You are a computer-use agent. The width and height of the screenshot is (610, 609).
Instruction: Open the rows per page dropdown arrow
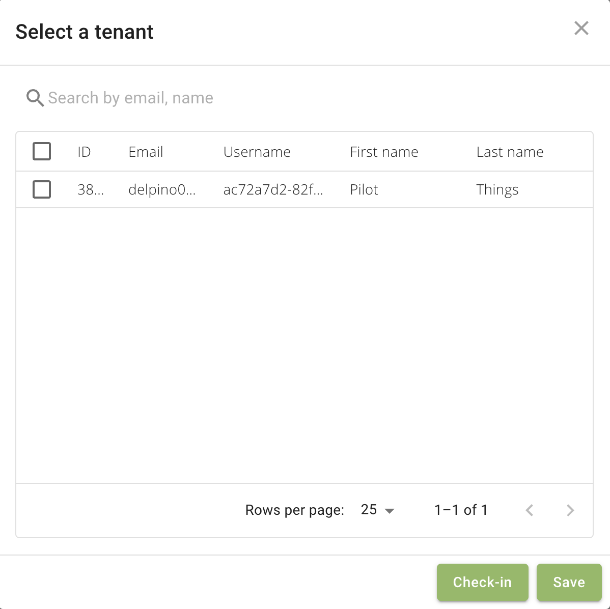389,511
